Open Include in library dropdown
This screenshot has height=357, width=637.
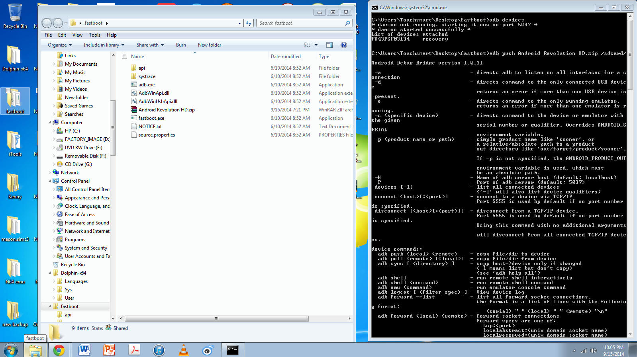tap(104, 45)
